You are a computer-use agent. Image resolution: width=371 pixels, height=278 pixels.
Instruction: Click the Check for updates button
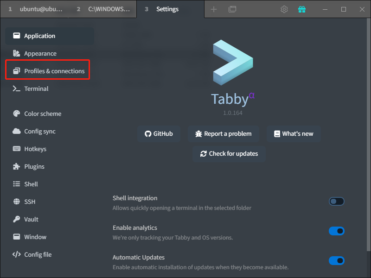(x=229, y=153)
